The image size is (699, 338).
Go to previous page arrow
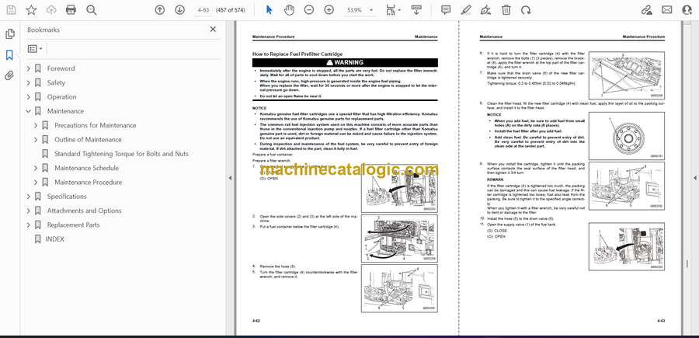[159, 10]
